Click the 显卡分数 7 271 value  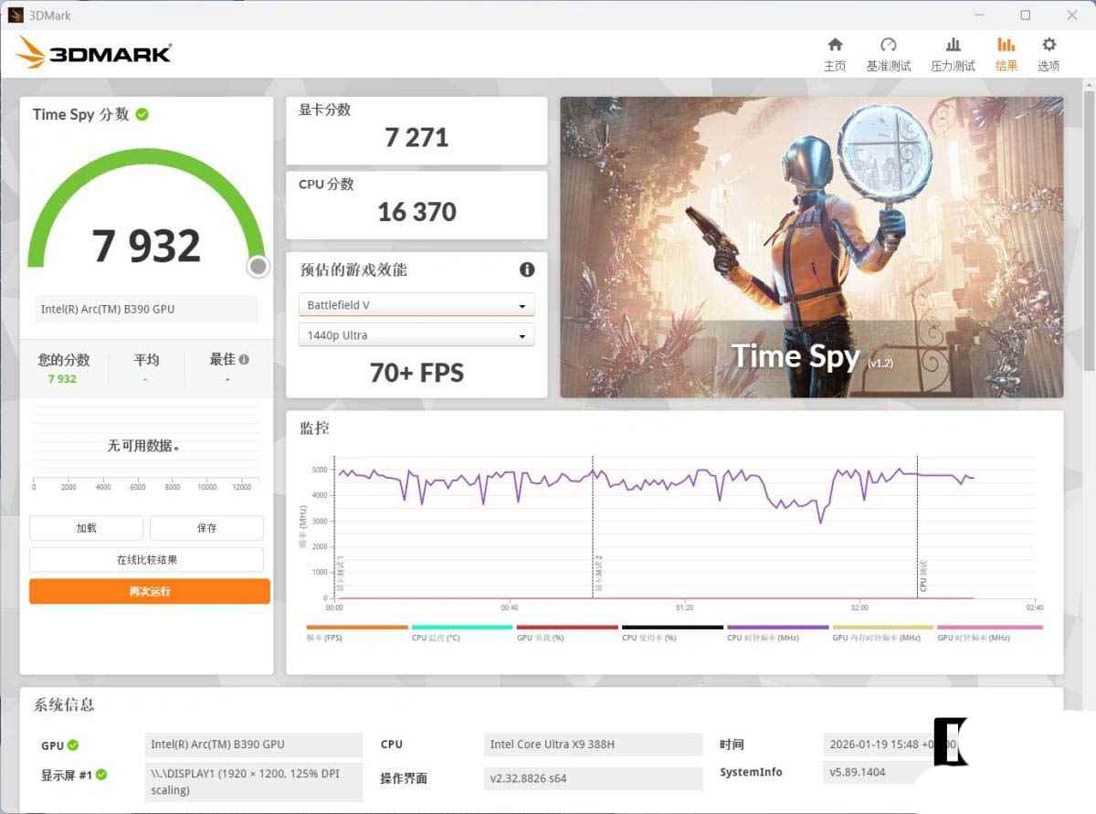[x=416, y=138]
